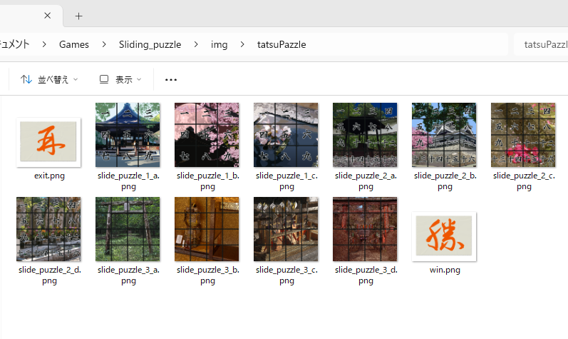Select the slide_puzzle_3_a.png file
Image resolution: width=568 pixels, height=339 pixels.
(x=128, y=229)
